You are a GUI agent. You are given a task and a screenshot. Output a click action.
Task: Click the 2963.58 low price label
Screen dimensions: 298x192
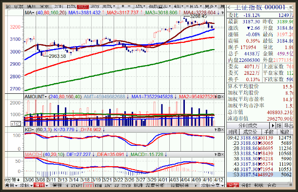click(x=58, y=56)
